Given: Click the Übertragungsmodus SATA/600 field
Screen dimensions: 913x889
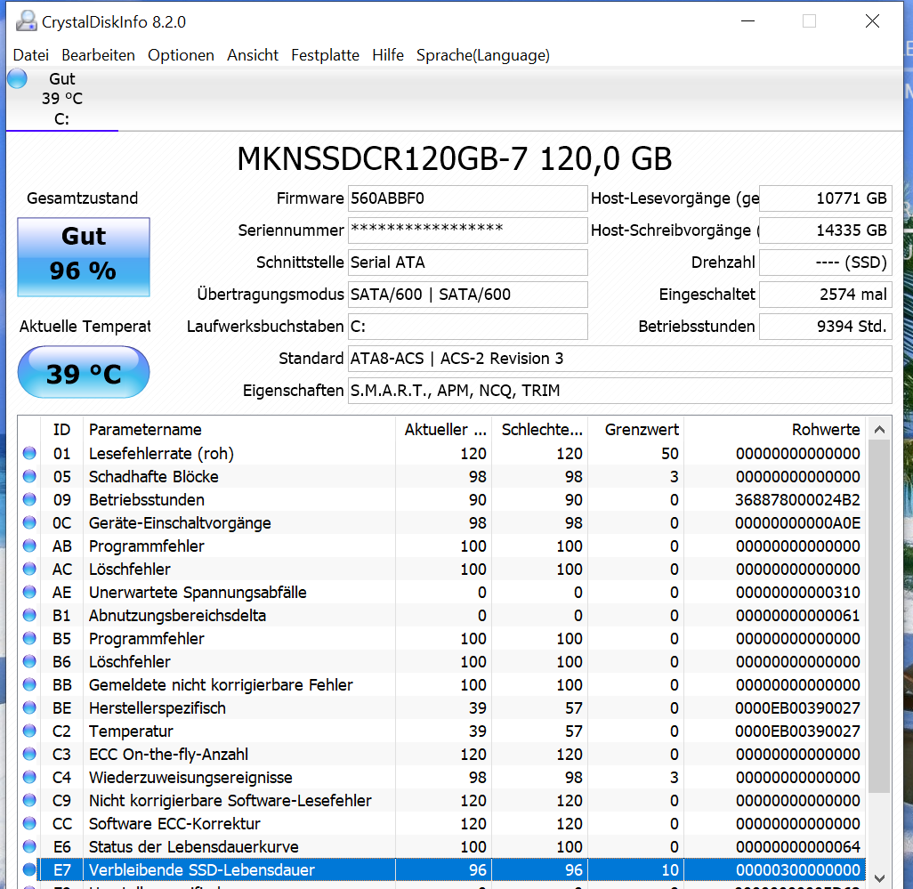Looking at the screenshot, I should (x=467, y=295).
